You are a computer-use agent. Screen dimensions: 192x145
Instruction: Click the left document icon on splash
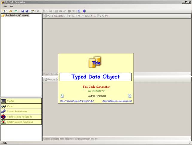(x=62, y=96)
